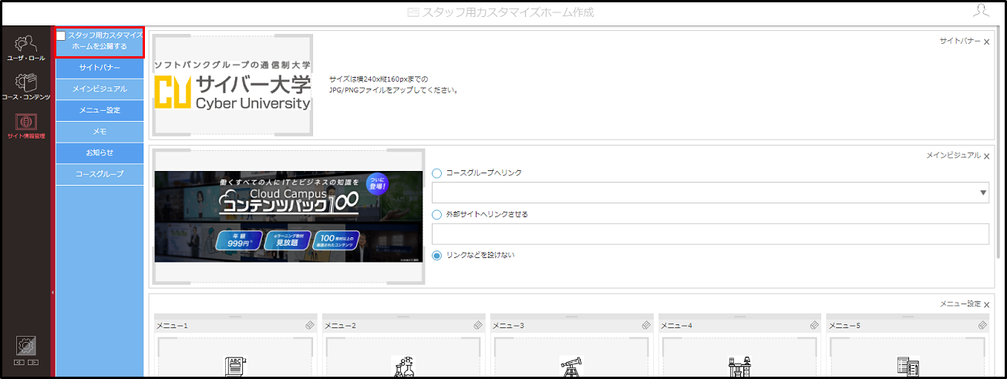Viewport: 1007px width, 379px height.
Task: Select メニュー設定 in the side menu
Action: tap(99, 110)
